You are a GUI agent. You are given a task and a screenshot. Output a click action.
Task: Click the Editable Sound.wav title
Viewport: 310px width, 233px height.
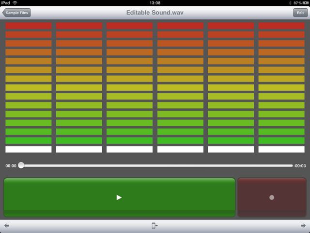[x=155, y=13]
